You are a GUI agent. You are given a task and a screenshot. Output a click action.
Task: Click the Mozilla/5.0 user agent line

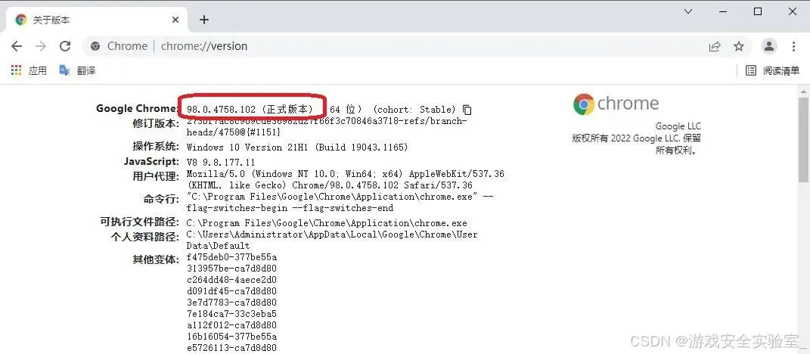[x=345, y=174]
